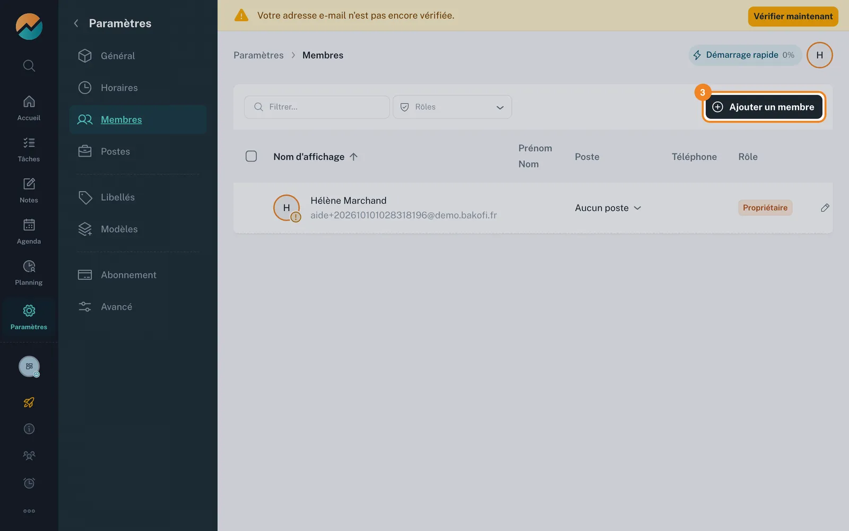The image size is (849, 531).
Task: Open Démarrage rapide 0% progress
Action: pyautogui.click(x=745, y=55)
